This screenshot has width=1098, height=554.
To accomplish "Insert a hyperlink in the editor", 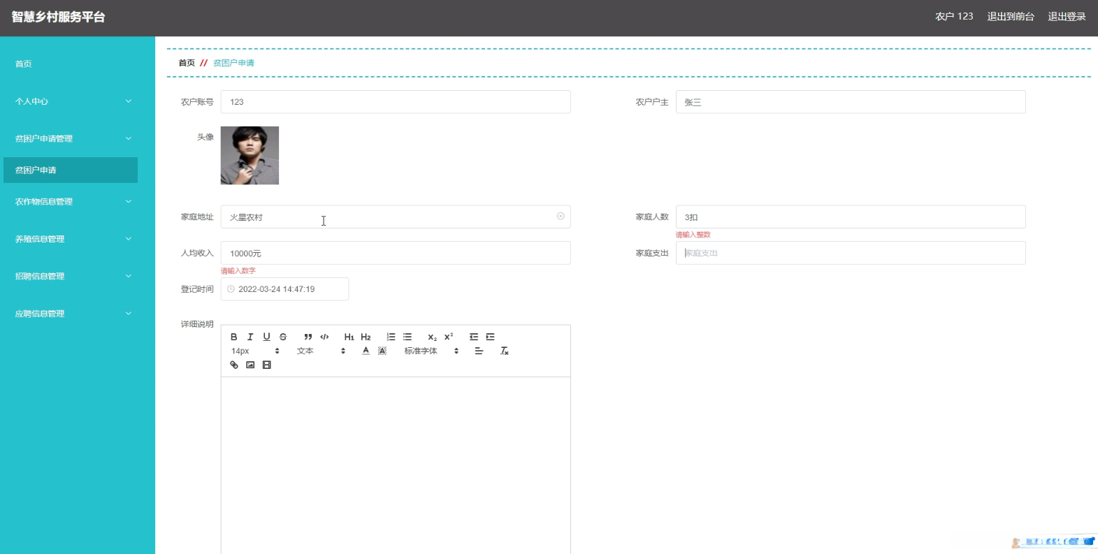I will coord(234,365).
